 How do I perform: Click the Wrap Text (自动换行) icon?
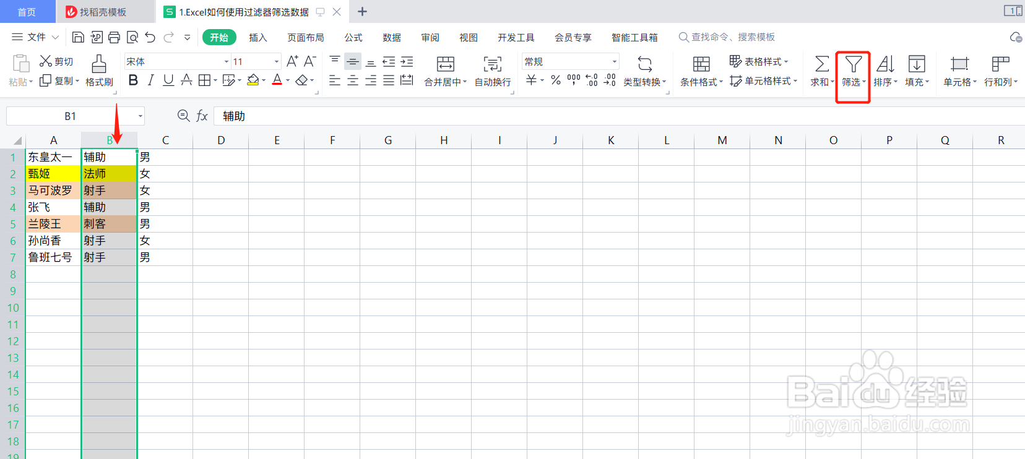point(493,64)
